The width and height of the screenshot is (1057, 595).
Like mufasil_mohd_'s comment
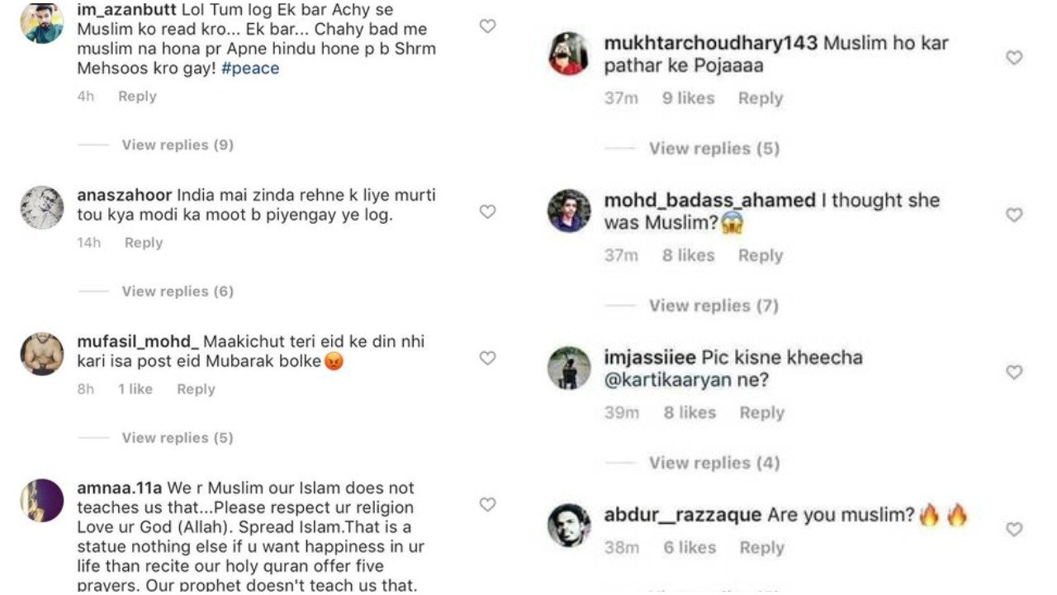coord(487,358)
